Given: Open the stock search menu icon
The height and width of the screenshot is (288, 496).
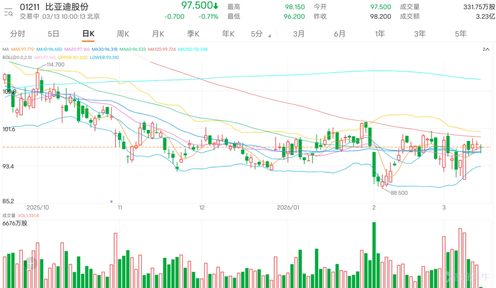Looking at the screenshot, I should point(8,12).
